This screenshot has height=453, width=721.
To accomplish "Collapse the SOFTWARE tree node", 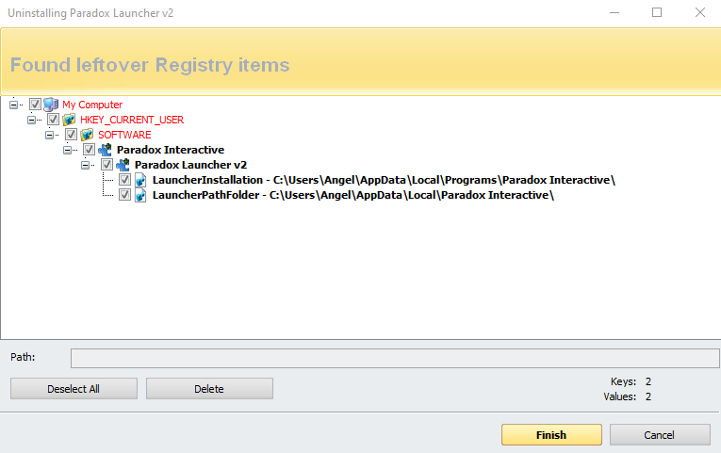I will [50, 135].
